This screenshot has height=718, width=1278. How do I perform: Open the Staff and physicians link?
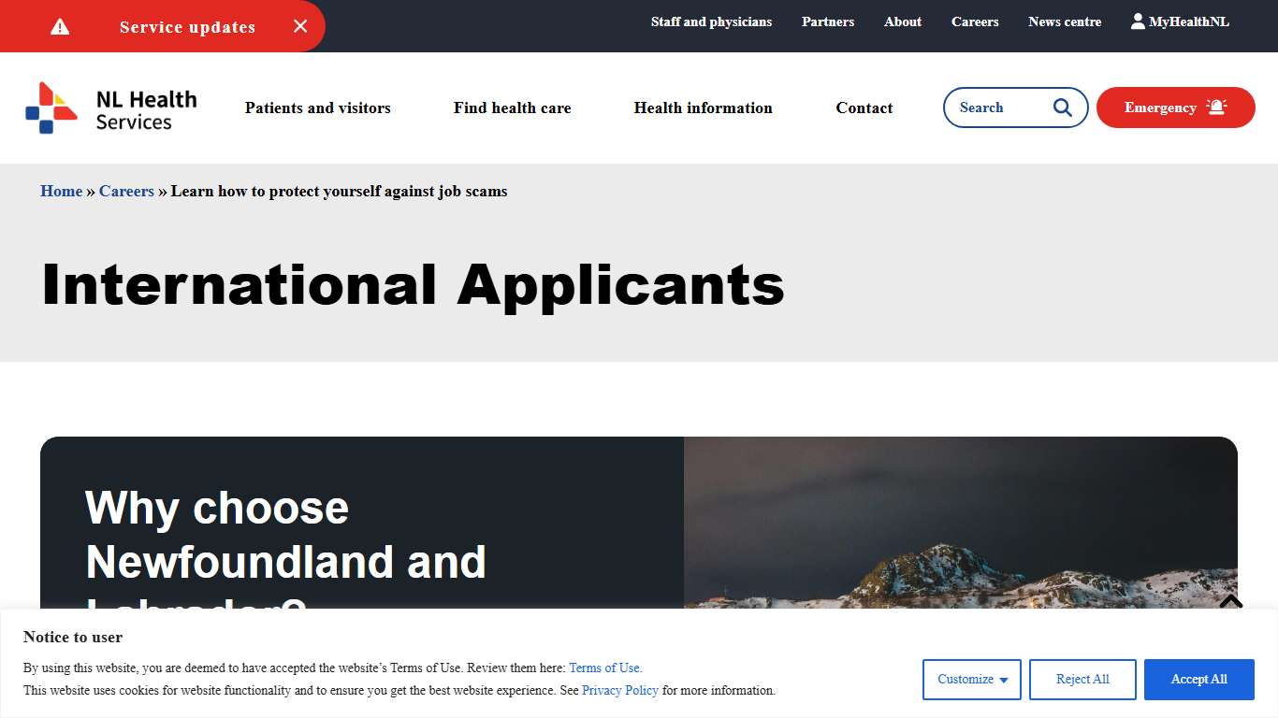pyautogui.click(x=711, y=22)
